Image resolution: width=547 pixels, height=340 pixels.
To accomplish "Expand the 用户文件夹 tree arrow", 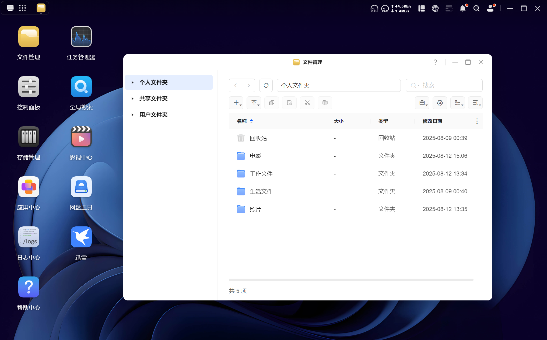I will 132,115.
